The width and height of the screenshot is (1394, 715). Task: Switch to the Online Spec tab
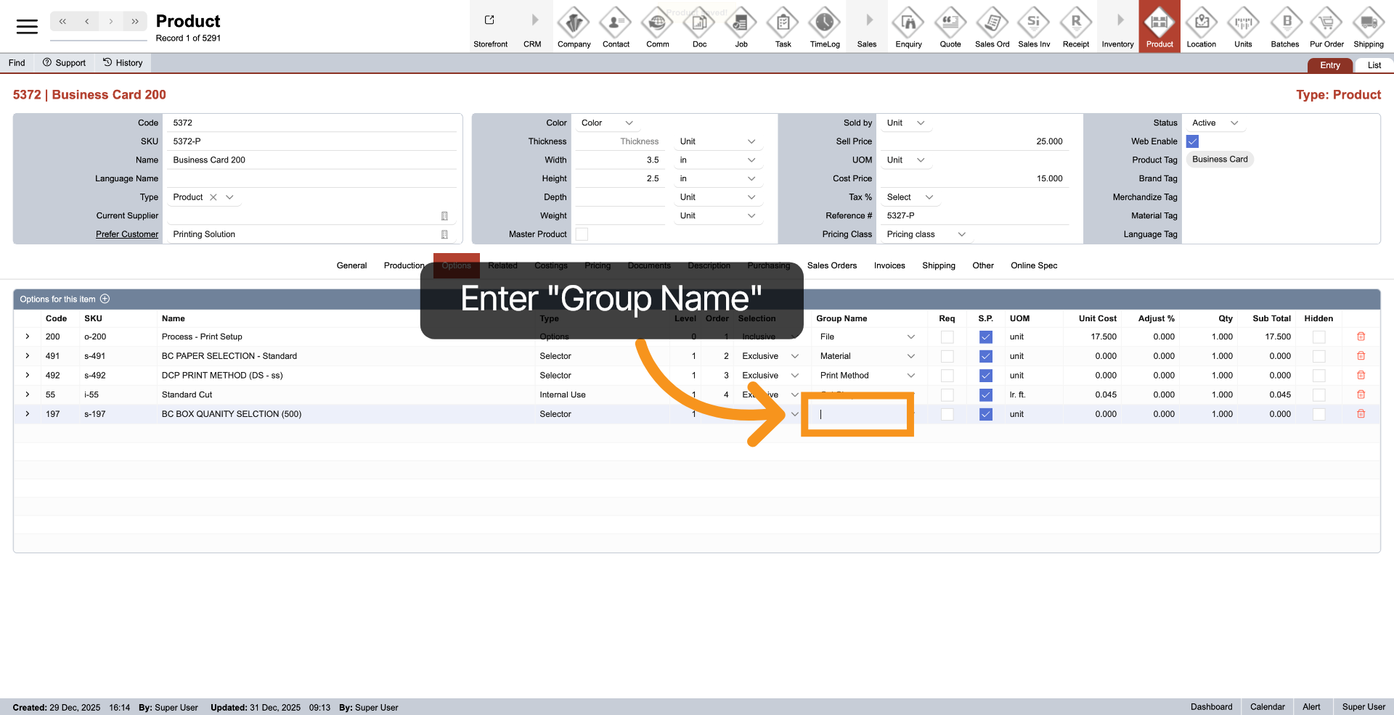click(x=1033, y=265)
